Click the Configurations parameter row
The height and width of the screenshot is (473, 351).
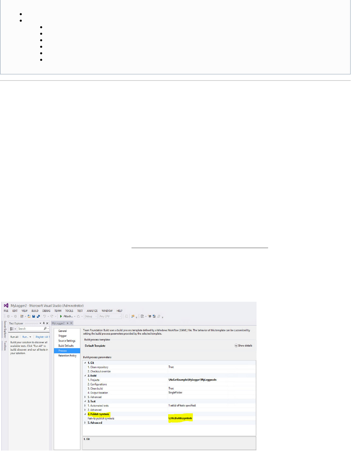pos(169,384)
